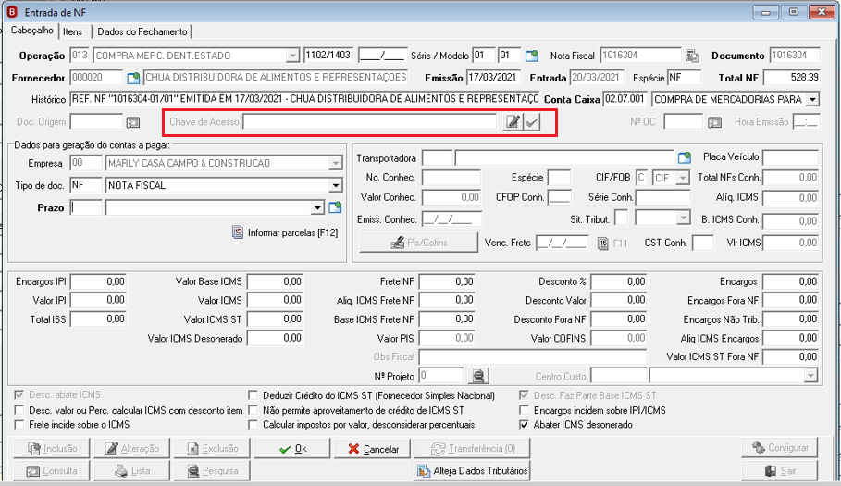Viewport: 841px width, 486px height.
Task: Click the Emissão date field
Action: 492,77
